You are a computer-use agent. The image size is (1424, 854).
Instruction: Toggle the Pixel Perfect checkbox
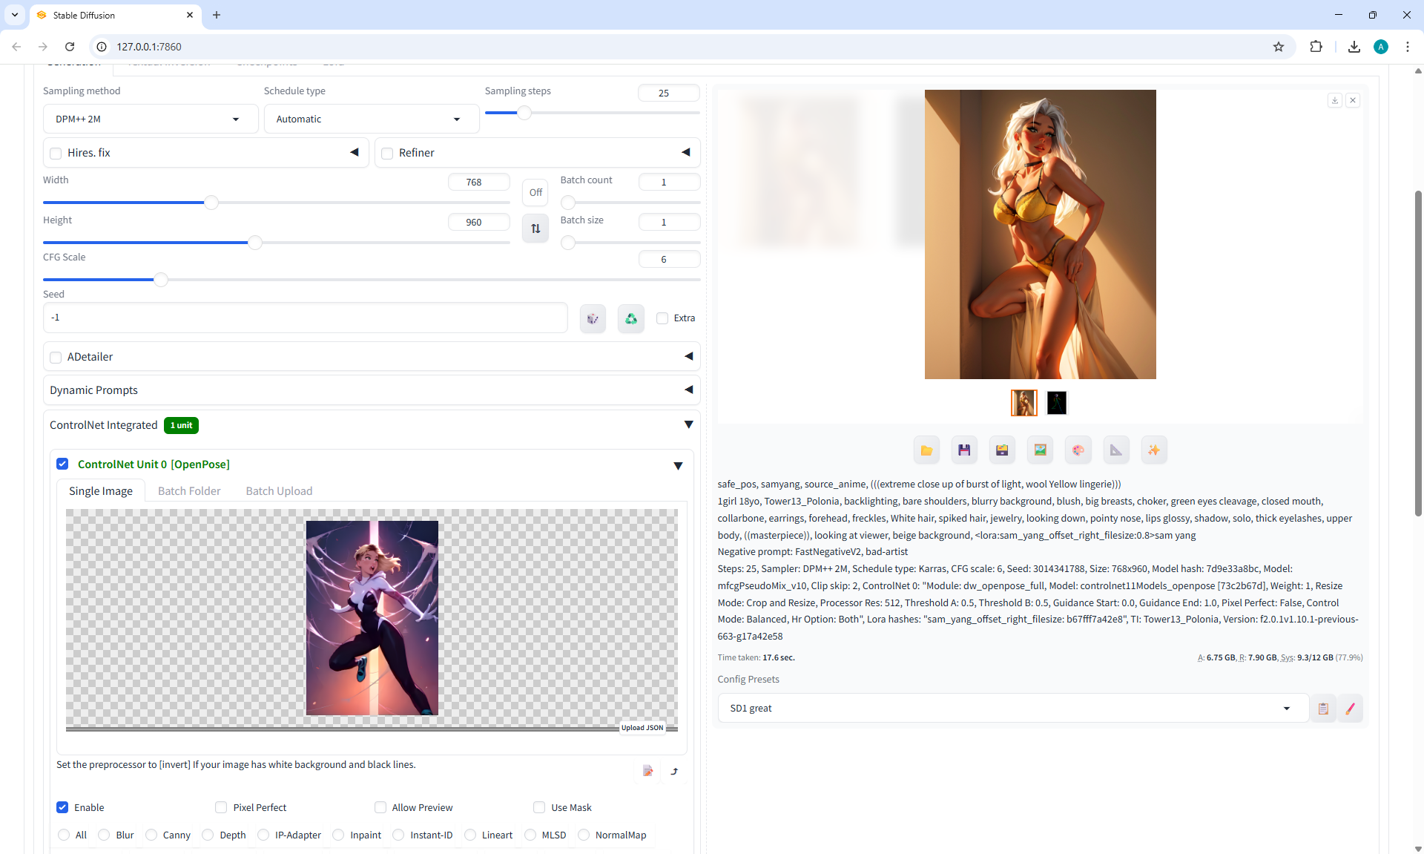click(x=221, y=807)
